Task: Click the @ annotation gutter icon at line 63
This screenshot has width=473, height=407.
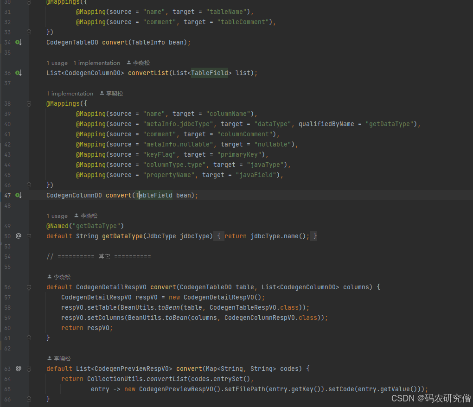Action: 19,369
